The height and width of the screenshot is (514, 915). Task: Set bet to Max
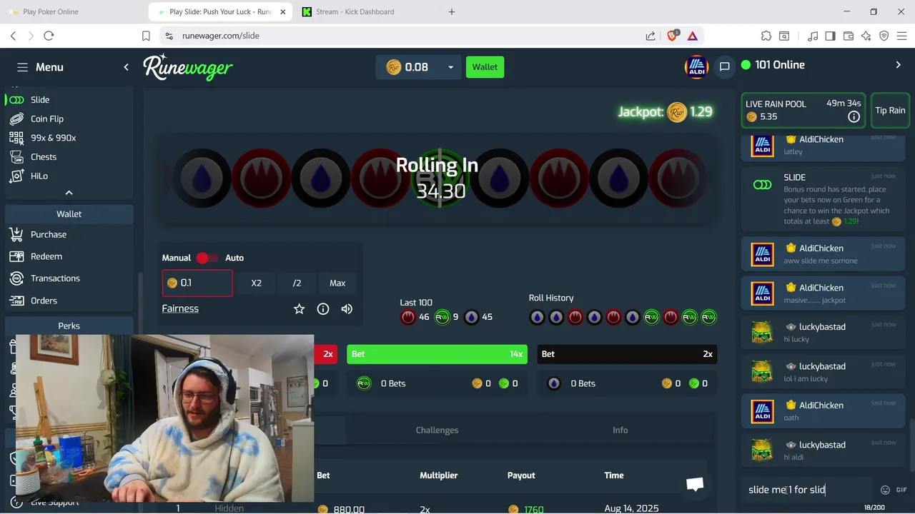(337, 283)
